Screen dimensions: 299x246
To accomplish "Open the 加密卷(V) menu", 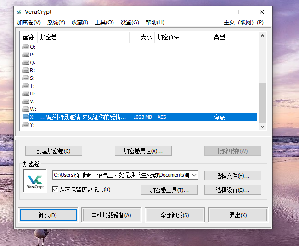I will [29, 22].
